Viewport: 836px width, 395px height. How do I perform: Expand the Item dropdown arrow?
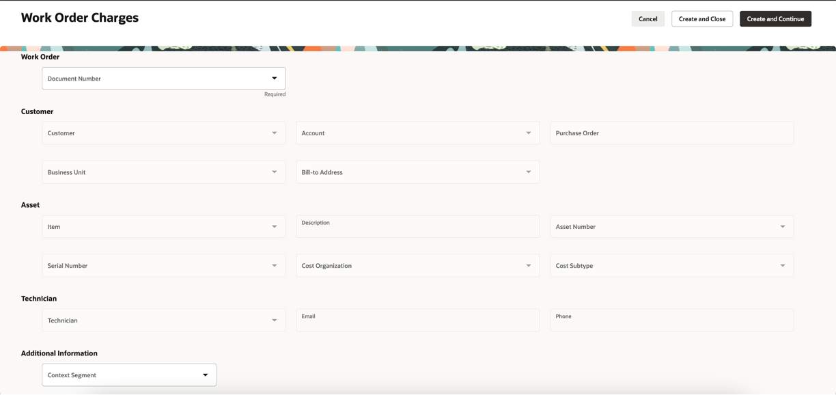(275, 227)
